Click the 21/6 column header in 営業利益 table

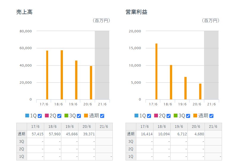point(213,126)
